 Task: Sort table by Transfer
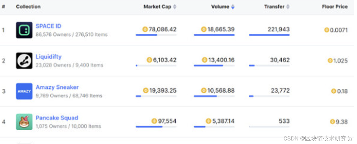pos(277,7)
